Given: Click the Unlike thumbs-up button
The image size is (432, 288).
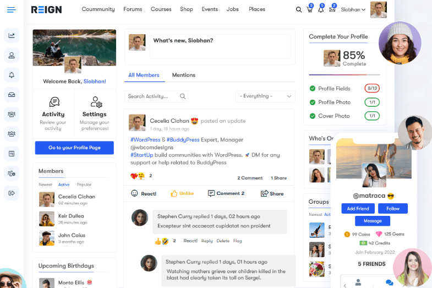Looking at the screenshot, I should 182,193.
